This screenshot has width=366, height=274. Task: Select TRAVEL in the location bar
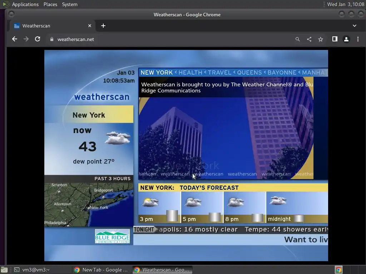click(219, 72)
